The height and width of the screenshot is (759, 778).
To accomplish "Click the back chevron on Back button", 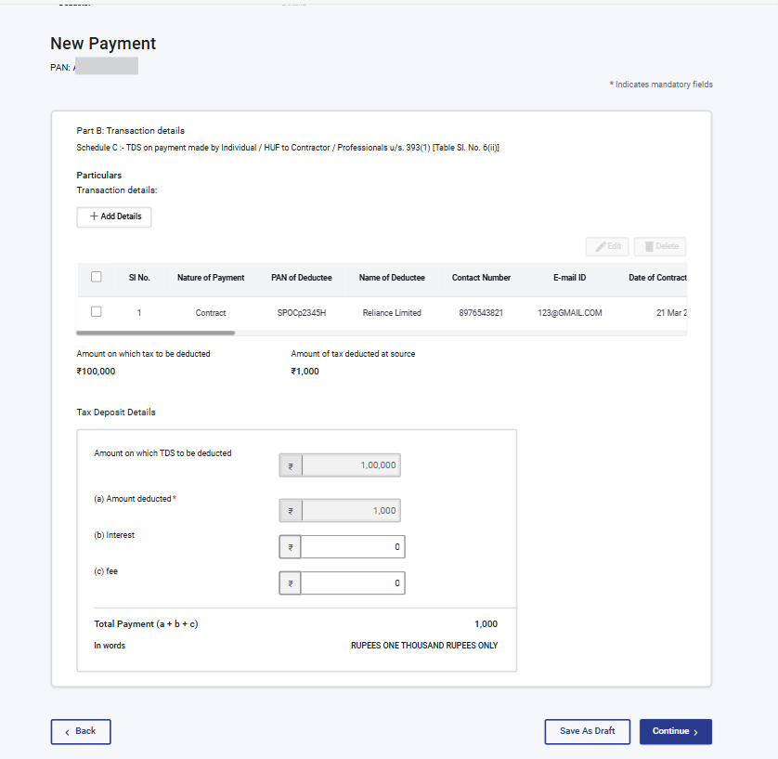I will click(x=66, y=732).
